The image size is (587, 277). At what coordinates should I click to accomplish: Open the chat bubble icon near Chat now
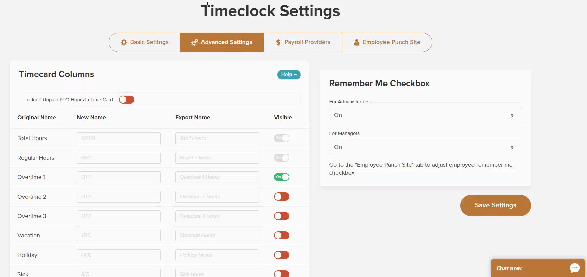click(575, 268)
